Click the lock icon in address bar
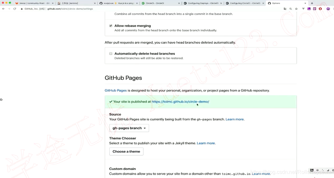Viewport: 334px width, 178px height. (22, 9)
